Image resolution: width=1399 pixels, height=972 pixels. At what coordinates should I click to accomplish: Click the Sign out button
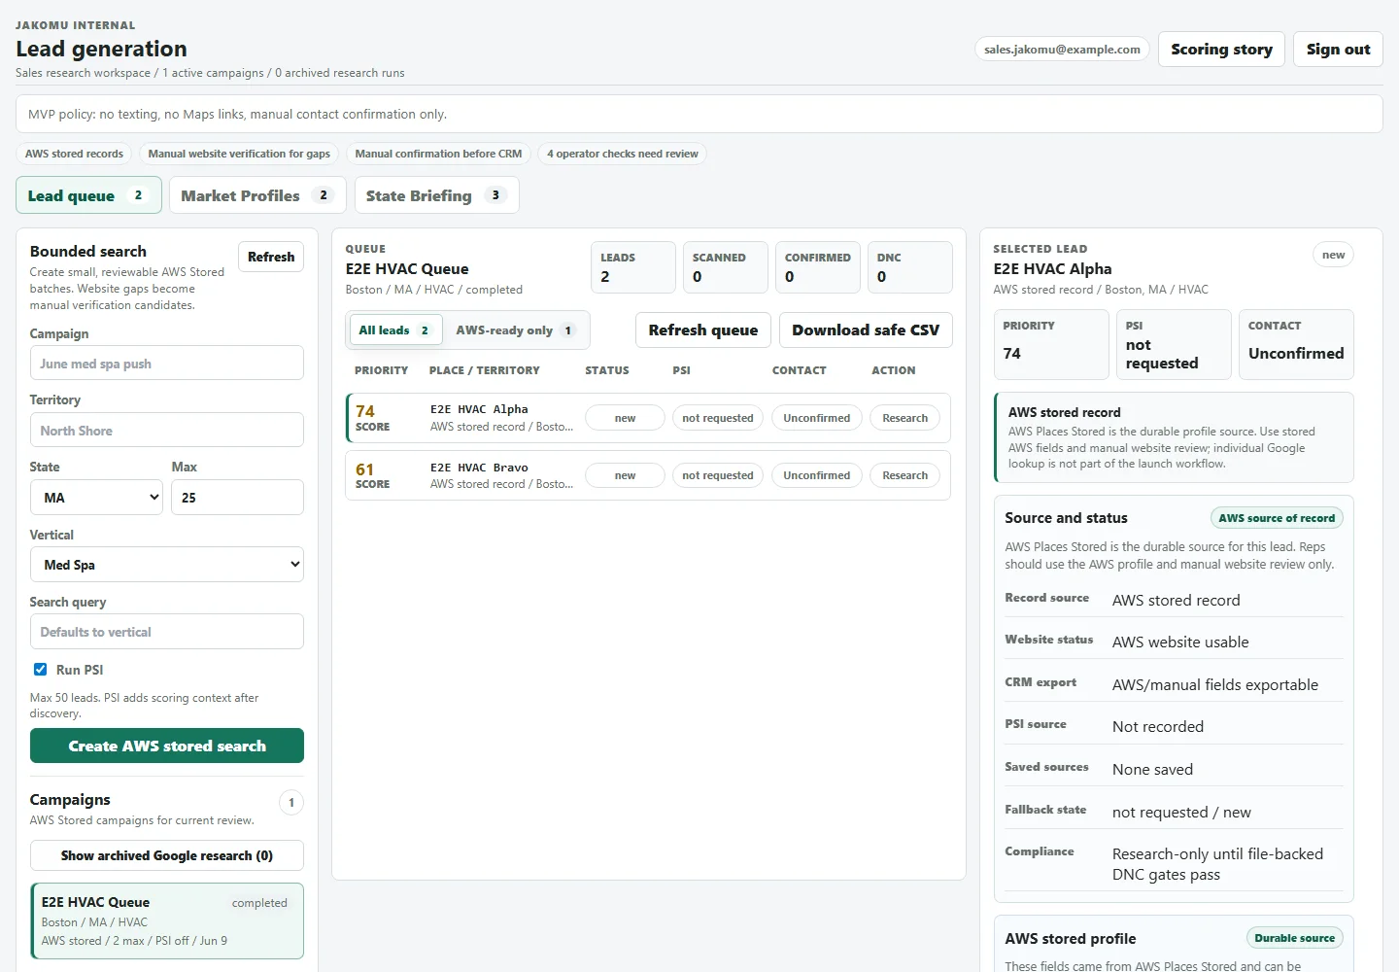click(x=1338, y=49)
